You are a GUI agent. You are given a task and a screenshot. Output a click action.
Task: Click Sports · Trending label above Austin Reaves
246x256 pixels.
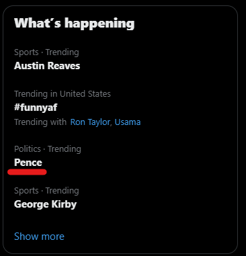pyautogui.click(x=46, y=52)
